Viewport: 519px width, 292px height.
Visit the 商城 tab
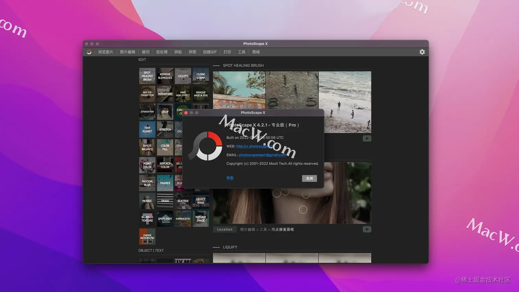point(256,52)
